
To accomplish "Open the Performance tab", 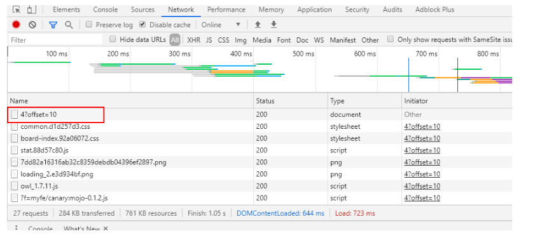I will [x=226, y=10].
